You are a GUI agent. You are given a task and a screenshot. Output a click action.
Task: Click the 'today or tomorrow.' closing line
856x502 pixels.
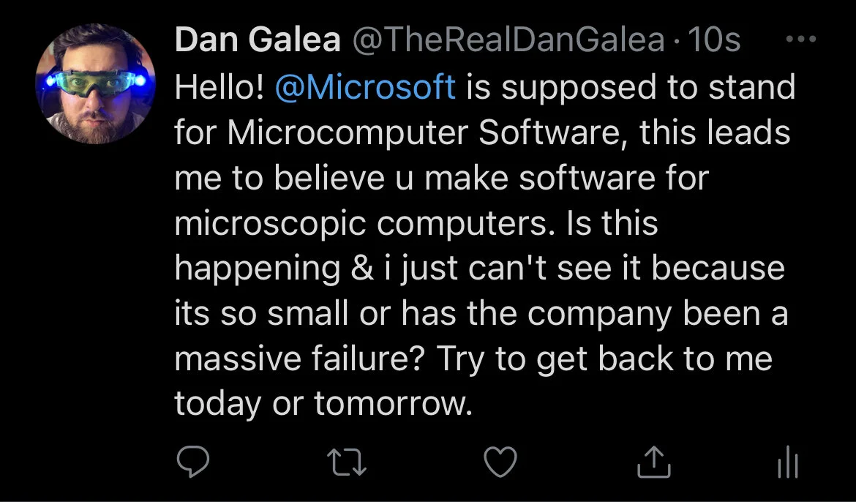point(323,404)
